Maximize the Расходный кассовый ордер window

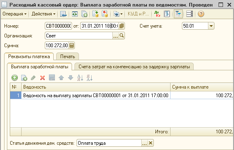coord(221,5)
